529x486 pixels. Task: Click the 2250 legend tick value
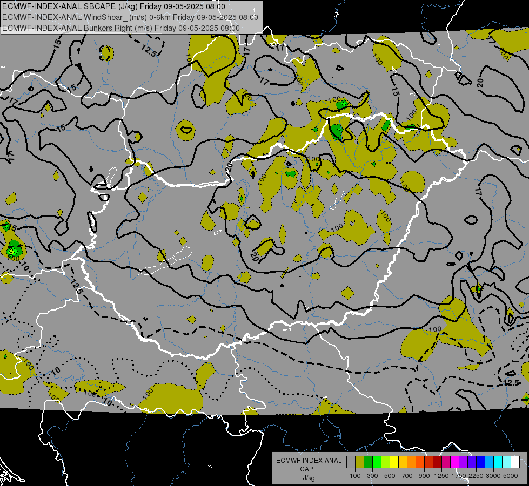[476, 476]
